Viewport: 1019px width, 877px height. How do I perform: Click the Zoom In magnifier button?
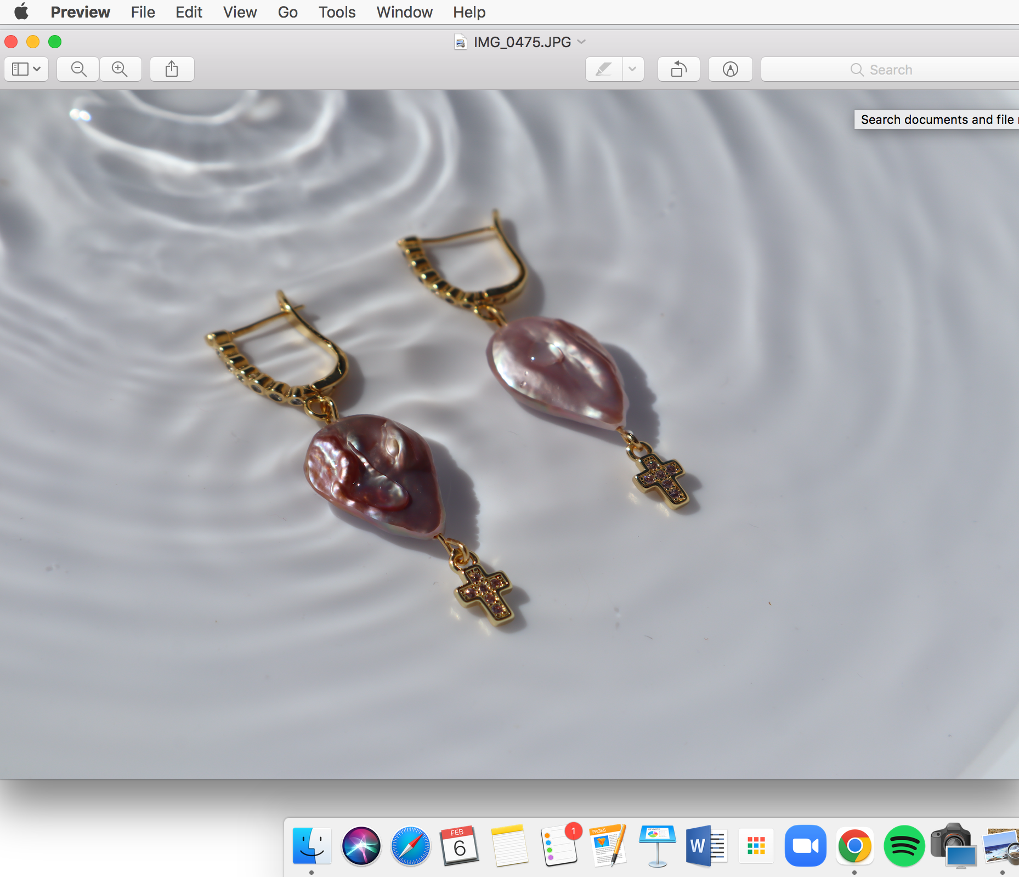tap(120, 69)
